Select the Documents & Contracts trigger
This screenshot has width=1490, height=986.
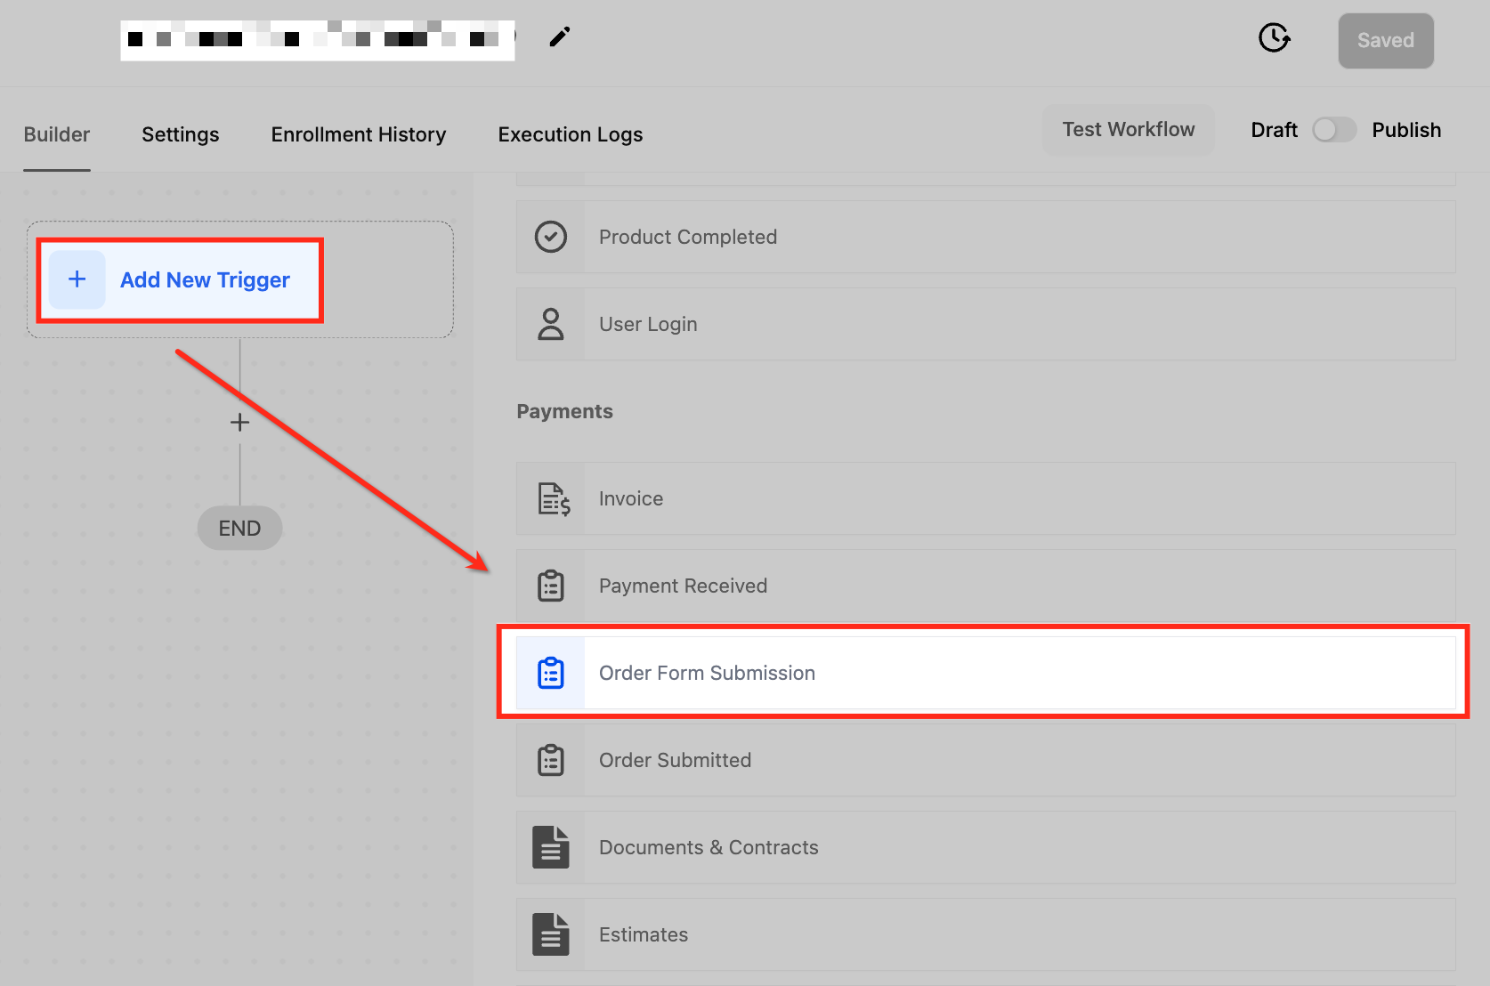click(x=985, y=847)
